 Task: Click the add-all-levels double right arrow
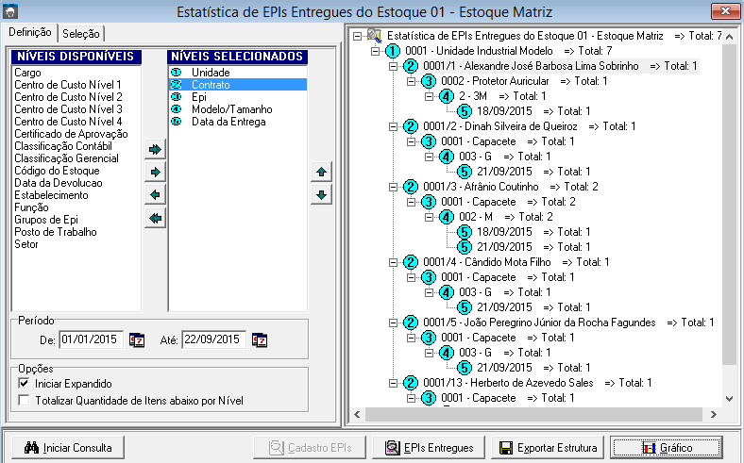coord(156,150)
